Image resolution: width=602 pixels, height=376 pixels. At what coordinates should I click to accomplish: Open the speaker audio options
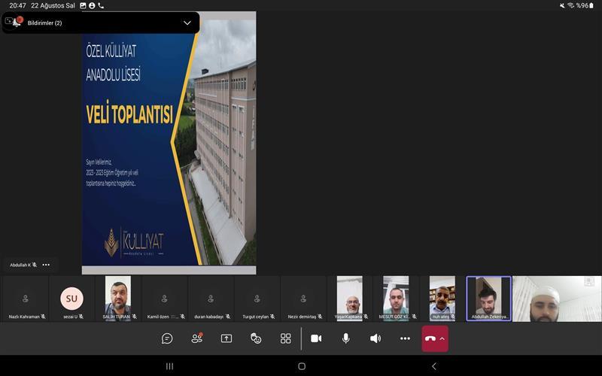(375, 338)
